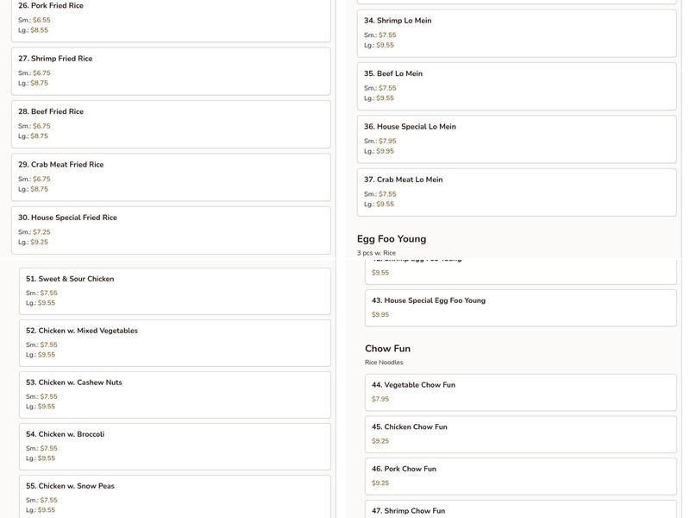690x518 pixels.
Task: Select House Special Egg Foo Young
Action: click(520, 307)
